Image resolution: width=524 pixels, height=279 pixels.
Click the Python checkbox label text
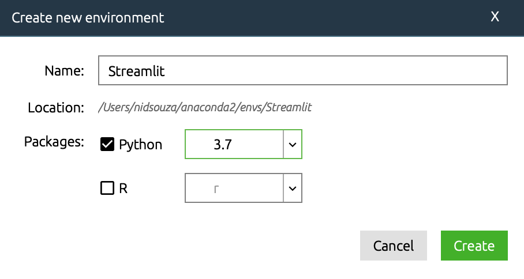click(x=140, y=145)
